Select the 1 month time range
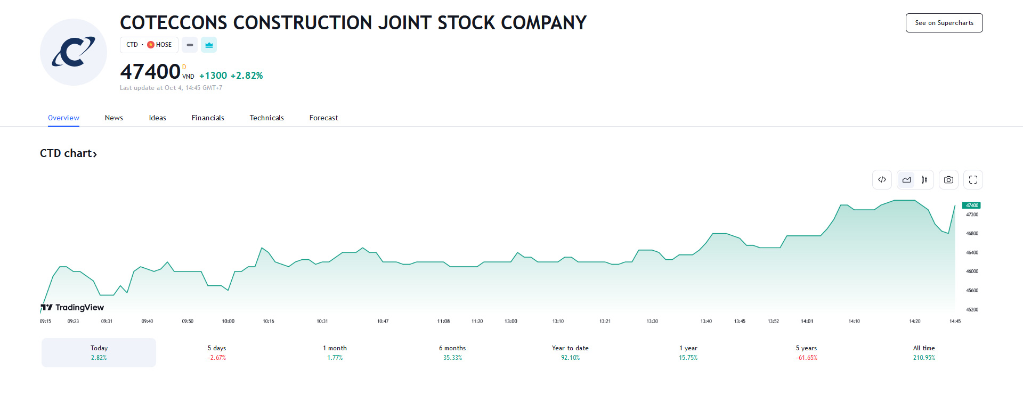This screenshot has height=395, width=1023. point(335,352)
